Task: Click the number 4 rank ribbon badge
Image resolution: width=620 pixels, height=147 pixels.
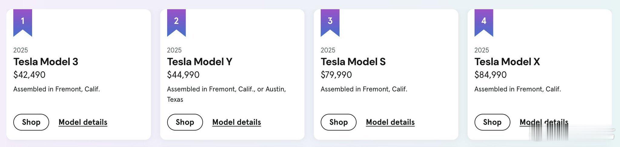Action: (484, 22)
